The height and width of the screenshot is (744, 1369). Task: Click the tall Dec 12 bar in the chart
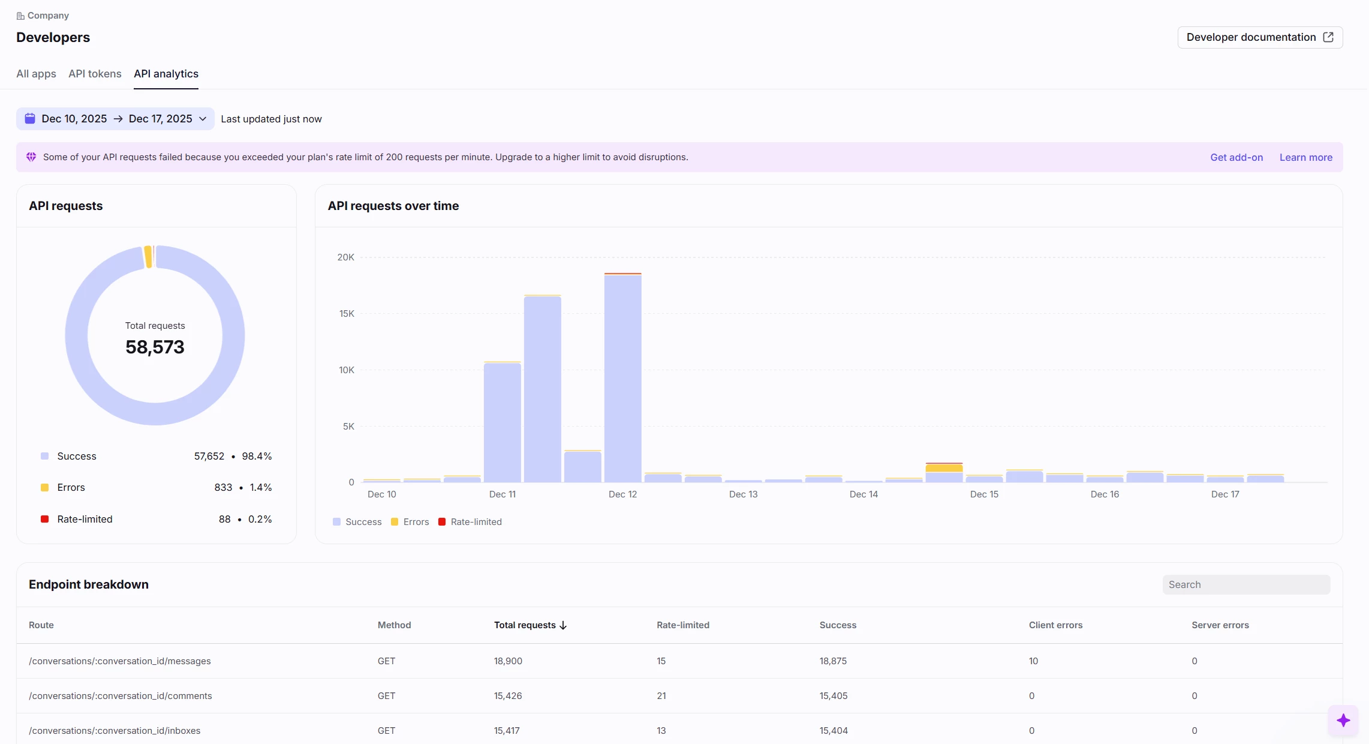pos(622,378)
